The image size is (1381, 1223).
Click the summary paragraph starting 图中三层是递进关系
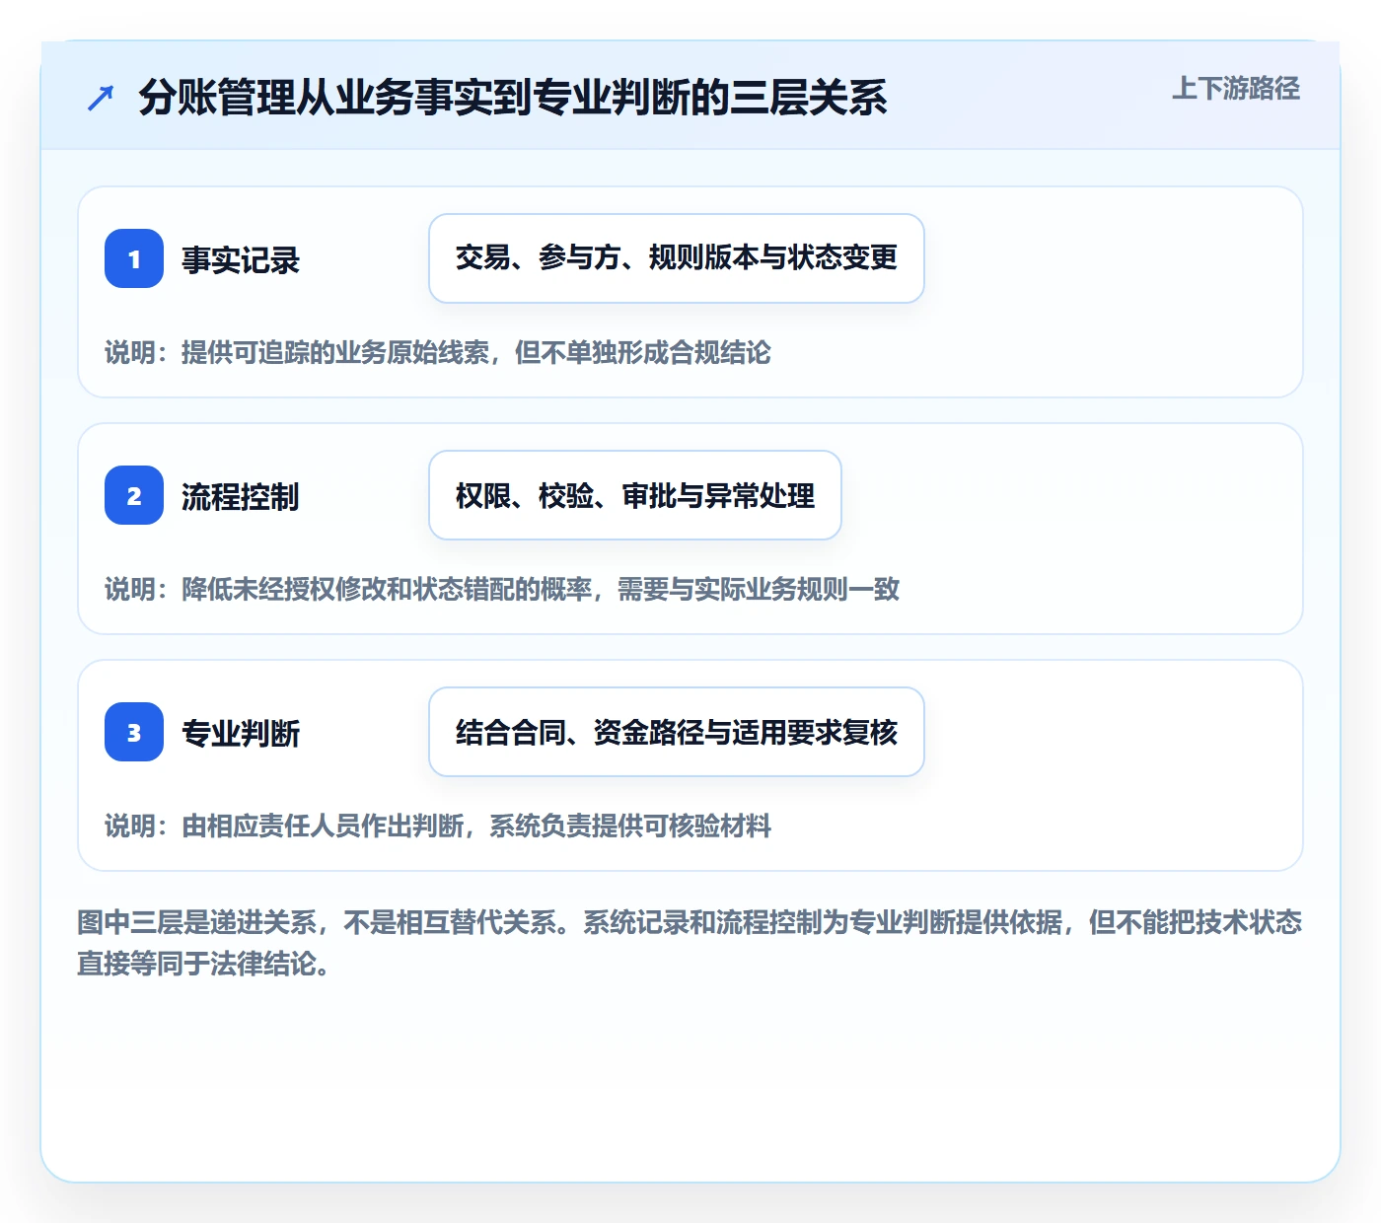coord(690,943)
